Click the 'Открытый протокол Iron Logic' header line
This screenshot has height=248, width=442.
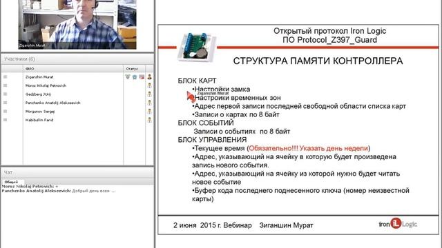329,31
